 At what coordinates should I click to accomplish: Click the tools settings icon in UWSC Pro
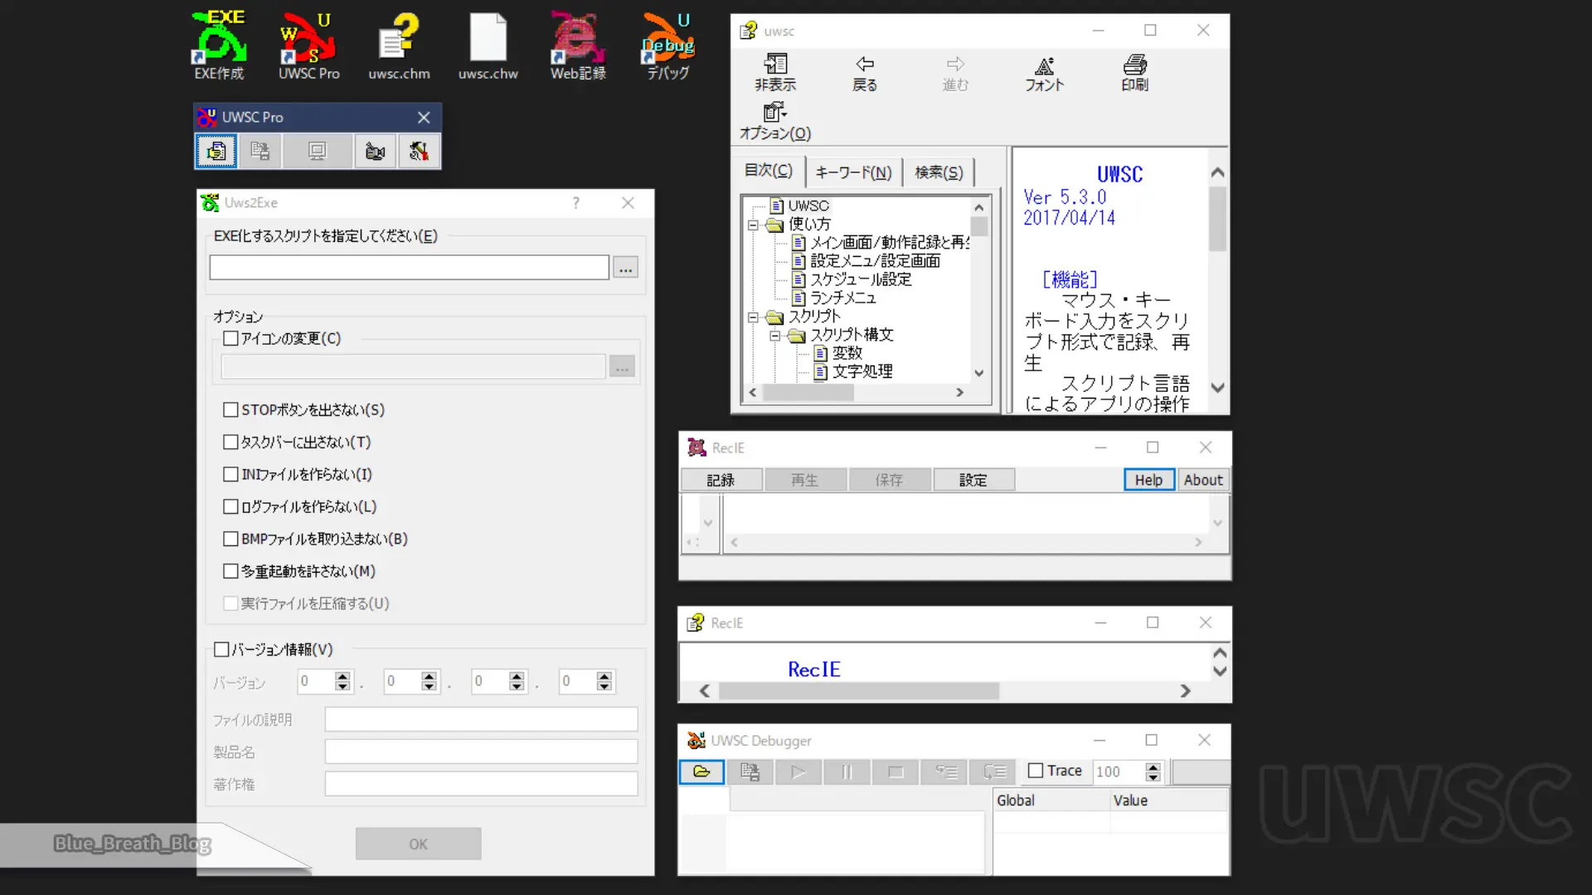pos(419,152)
